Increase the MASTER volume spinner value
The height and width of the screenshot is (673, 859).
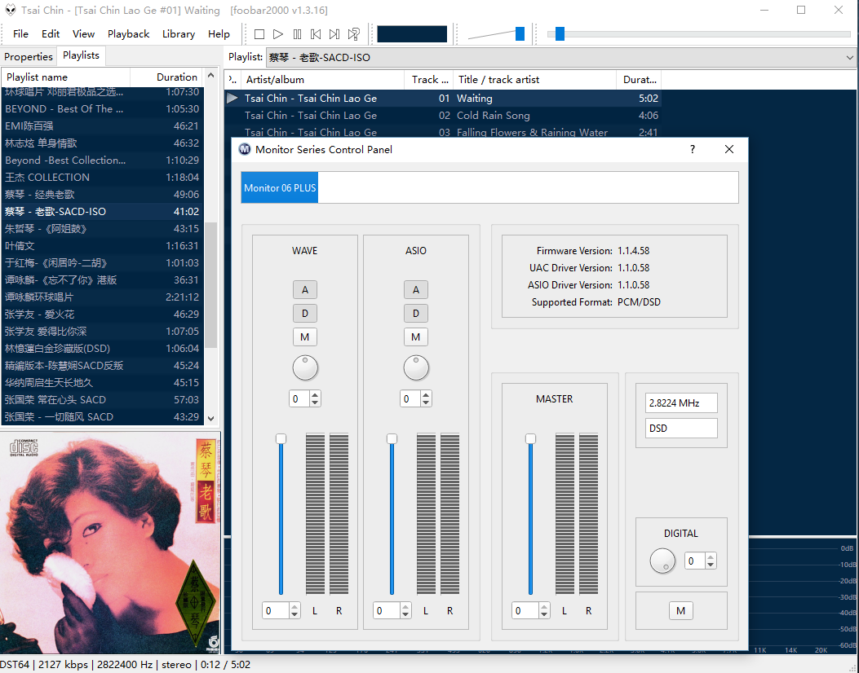[544, 607]
